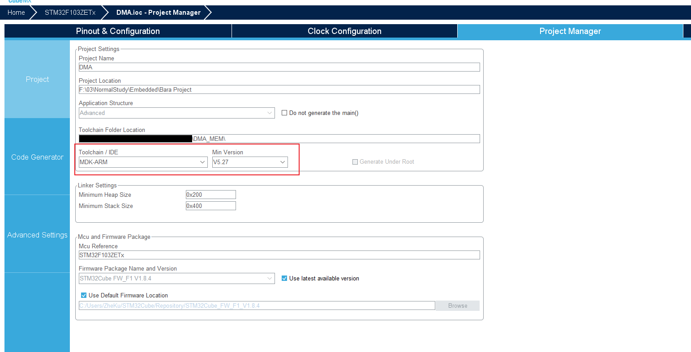Click the Toolchain / IDE label

click(99, 152)
